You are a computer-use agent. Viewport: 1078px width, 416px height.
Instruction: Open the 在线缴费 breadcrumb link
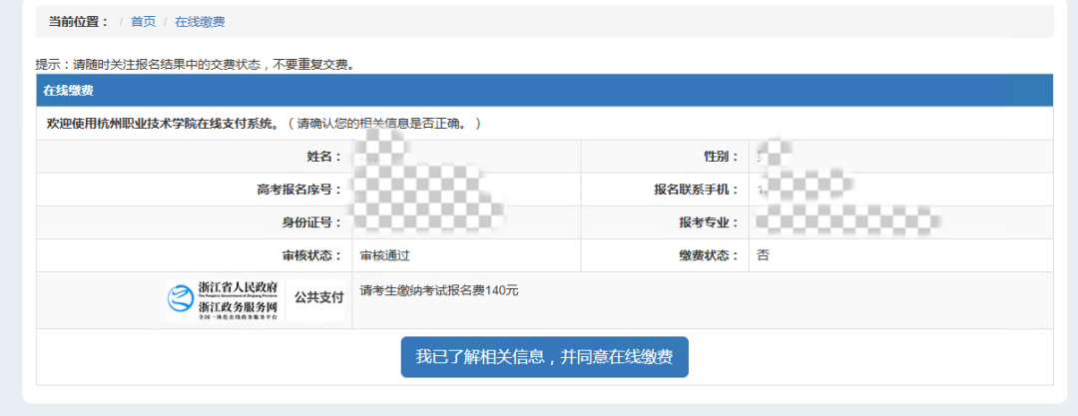pyautogui.click(x=199, y=21)
